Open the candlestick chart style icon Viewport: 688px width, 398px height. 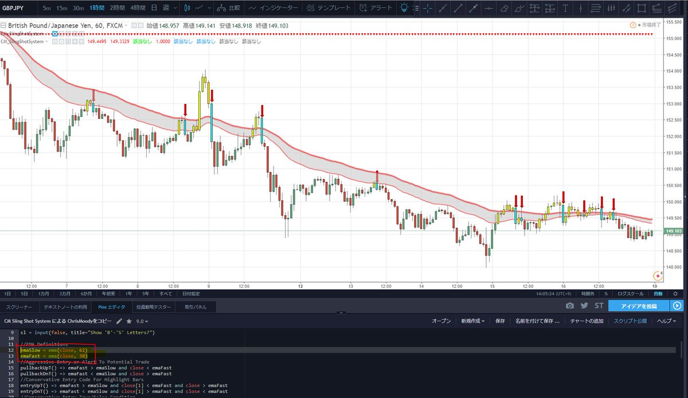(x=186, y=8)
